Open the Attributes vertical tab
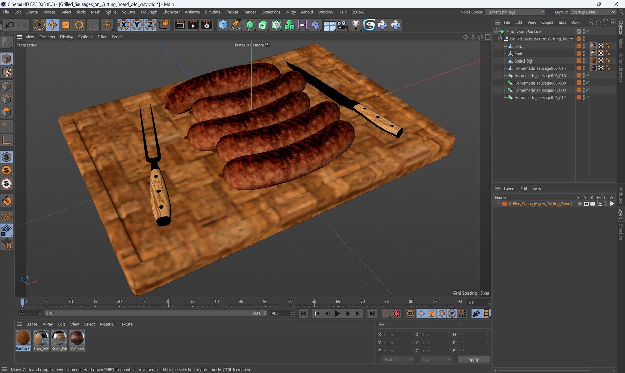Screen dimensions: 625x373 (x=621, y=195)
